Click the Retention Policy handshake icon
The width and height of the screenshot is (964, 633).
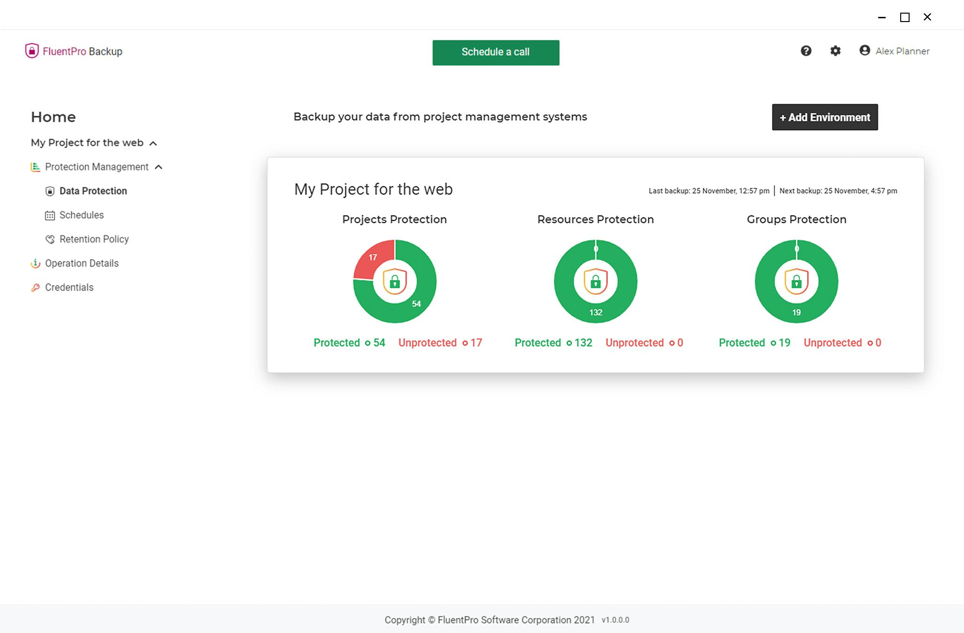point(50,239)
